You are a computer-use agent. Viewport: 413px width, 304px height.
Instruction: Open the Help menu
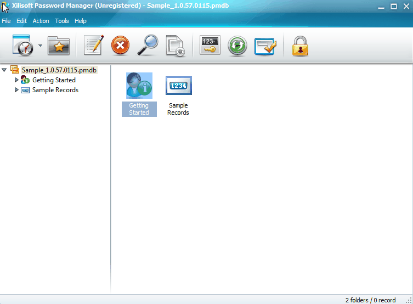point(80,21)
